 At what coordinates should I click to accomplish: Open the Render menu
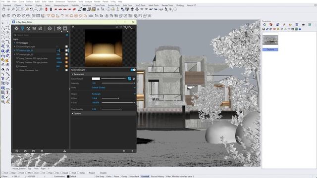[x=97, y=1]
